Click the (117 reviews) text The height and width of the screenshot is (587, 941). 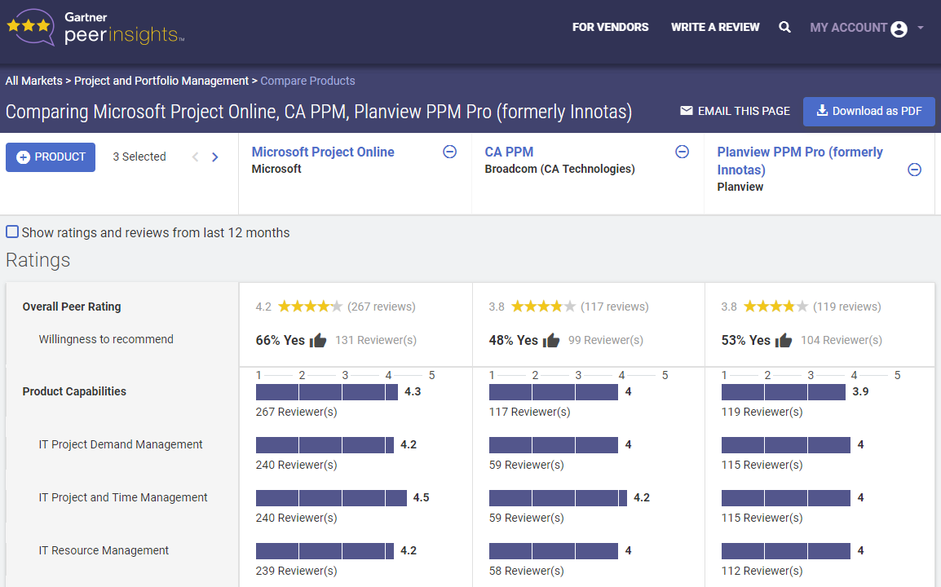(615, 307)
